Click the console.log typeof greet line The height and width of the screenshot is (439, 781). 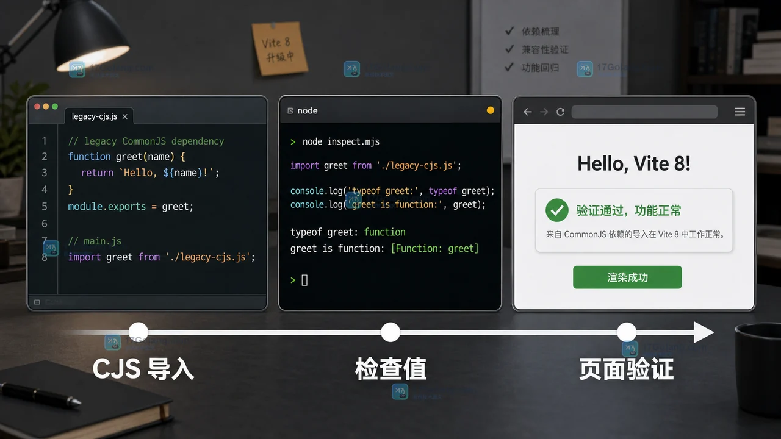coord(392,191)
